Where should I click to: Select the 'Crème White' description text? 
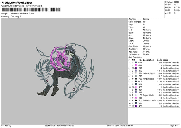[149, 73]
